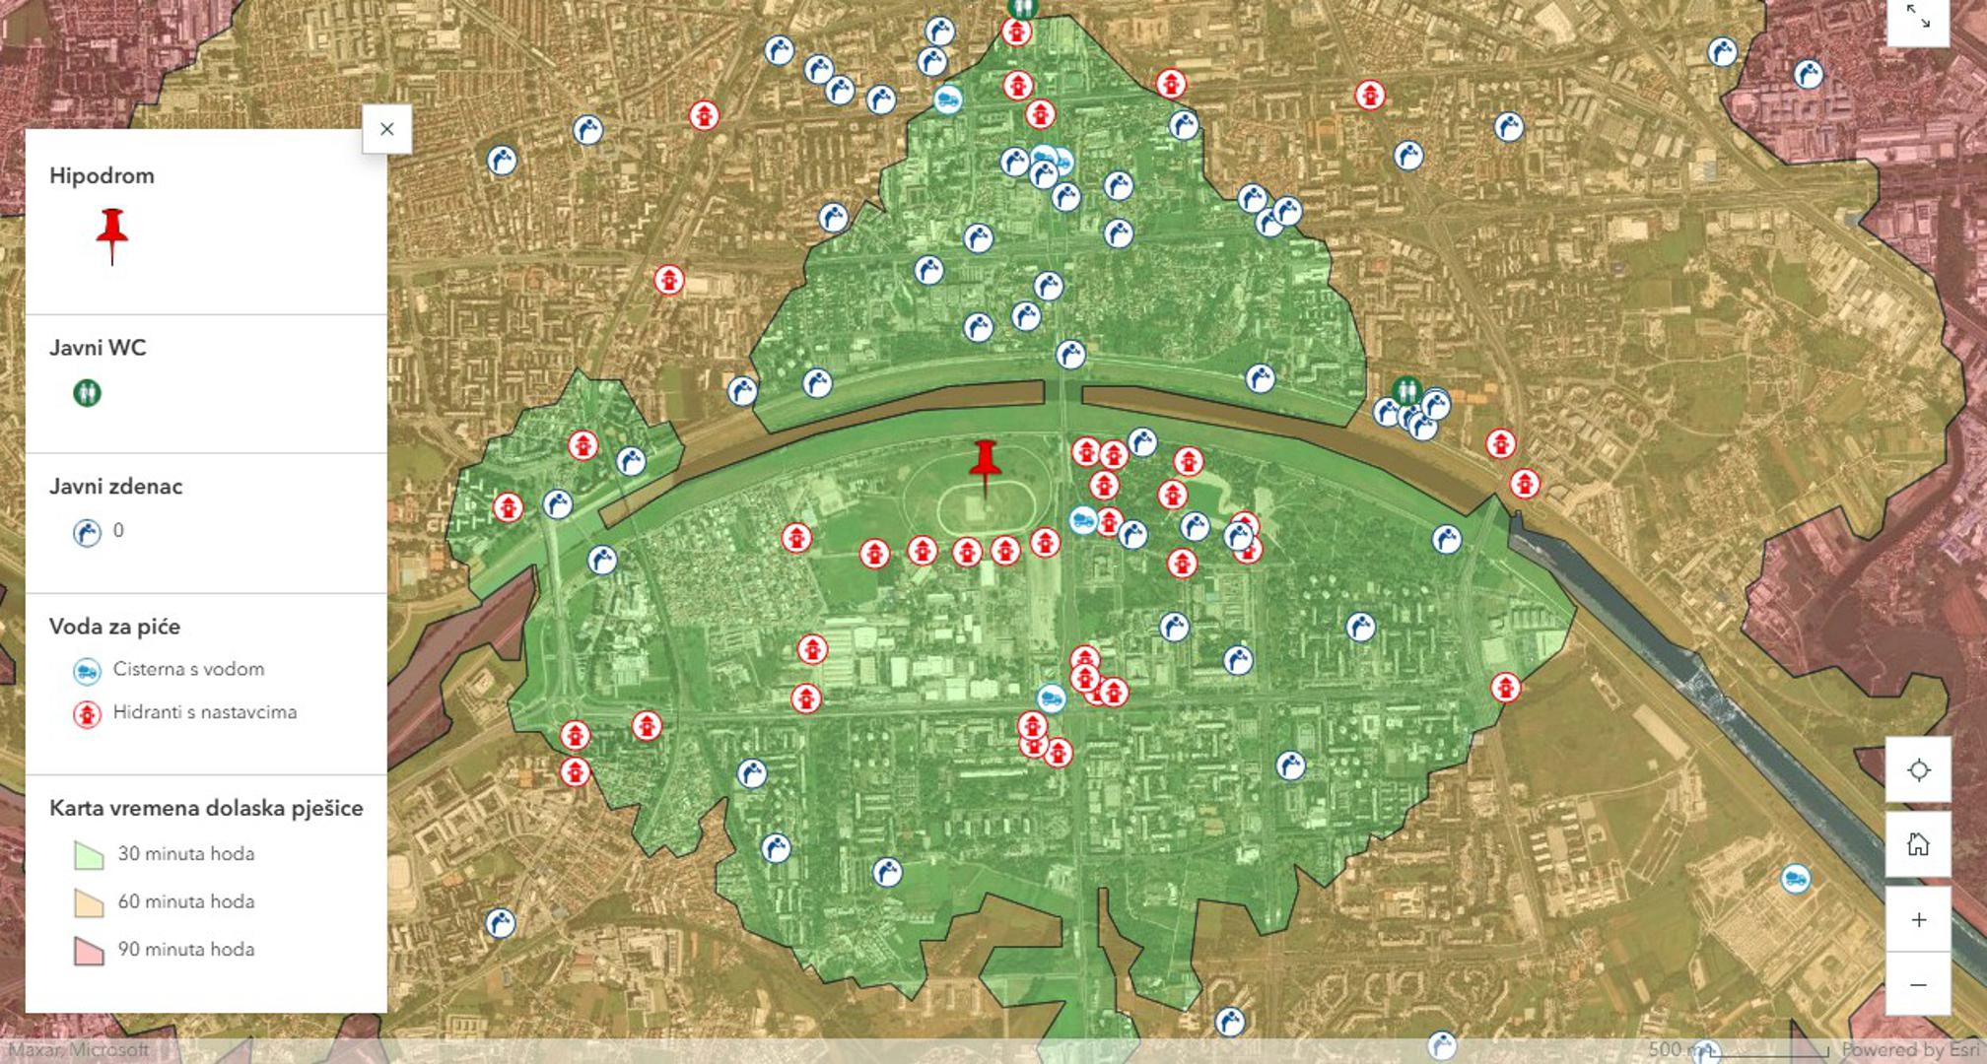Return to the default home map view
This screenshot has width=1987, height=1064.
click(1917, 844)
